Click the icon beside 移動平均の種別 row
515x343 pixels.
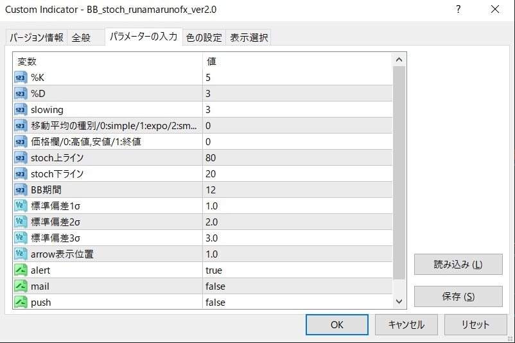21,126
